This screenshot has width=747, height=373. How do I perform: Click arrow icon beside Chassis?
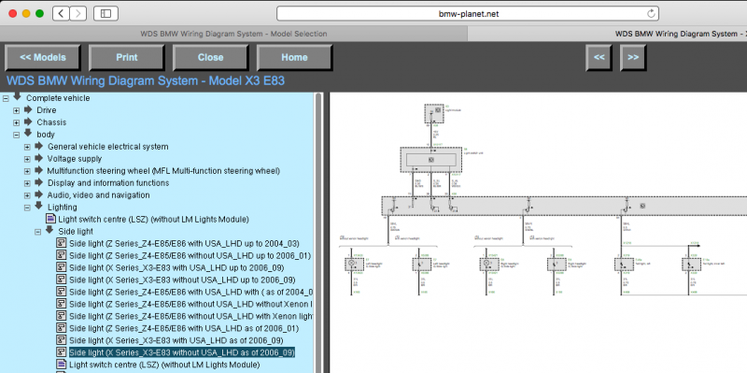pos(28,122)
